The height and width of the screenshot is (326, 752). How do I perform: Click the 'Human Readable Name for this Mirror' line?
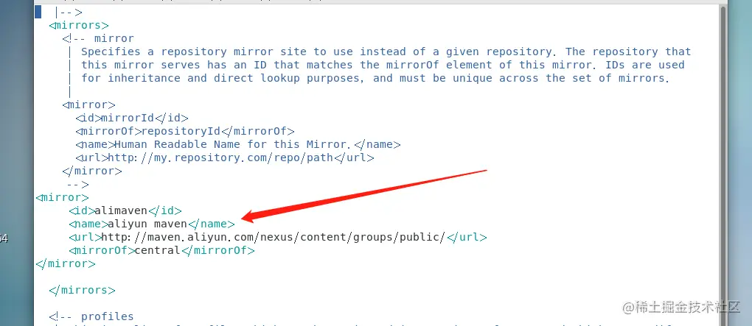point(238,144)
